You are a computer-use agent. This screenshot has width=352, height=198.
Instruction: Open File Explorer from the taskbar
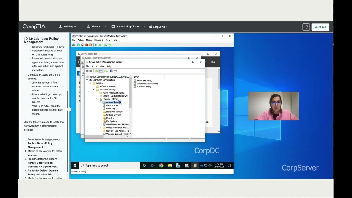pyautogui.click(x=170, y=166)
